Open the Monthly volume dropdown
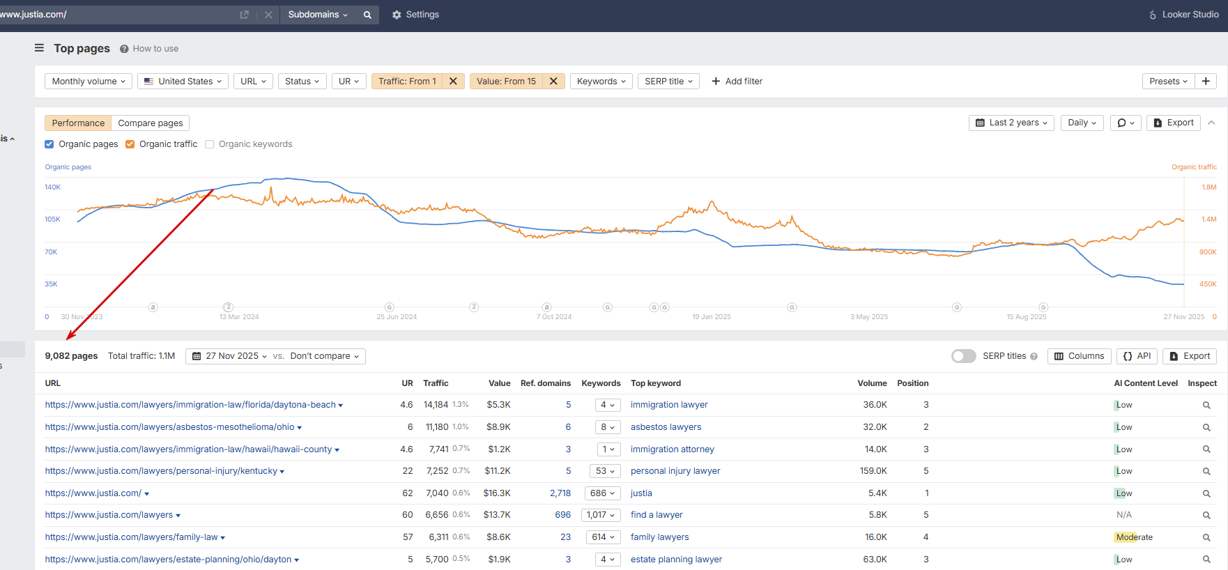This screenshot has height=570, width=1228. [x=89, y=82]
